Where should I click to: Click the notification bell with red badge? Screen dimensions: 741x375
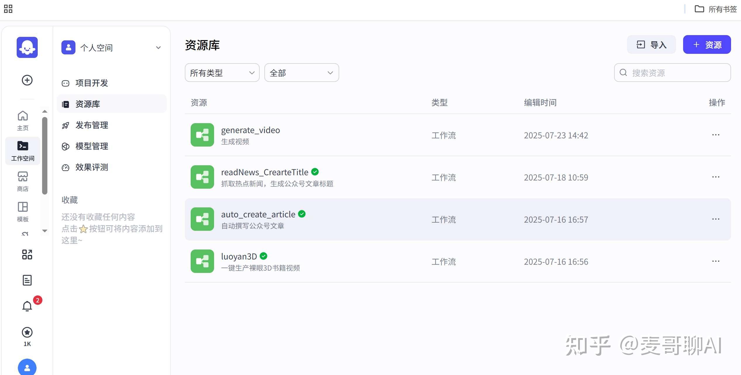click(x=27, y=306)
